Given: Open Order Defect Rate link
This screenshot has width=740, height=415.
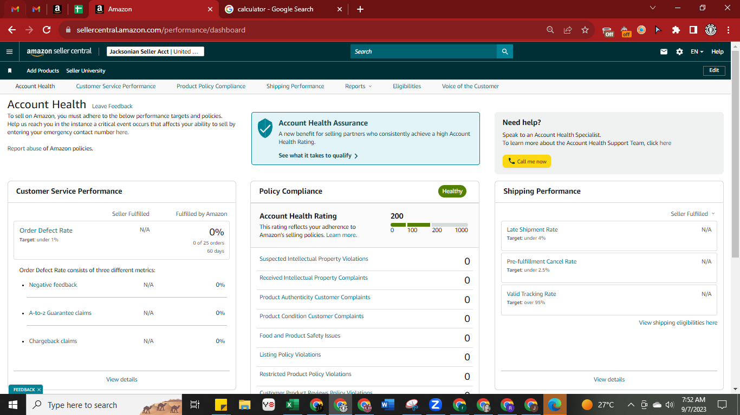Looking at the screenshot, I should point(46,230).
